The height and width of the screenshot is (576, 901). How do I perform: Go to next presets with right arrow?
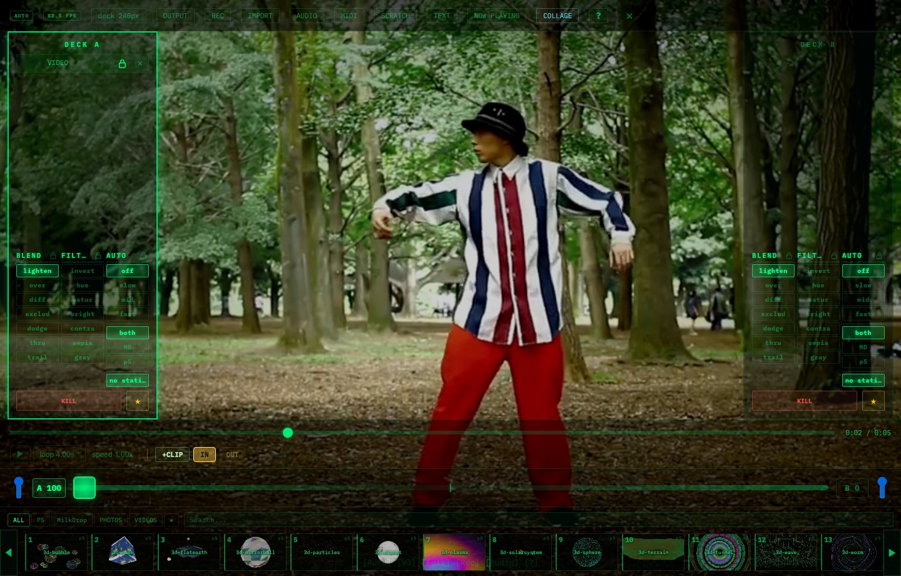pos(892,552)
